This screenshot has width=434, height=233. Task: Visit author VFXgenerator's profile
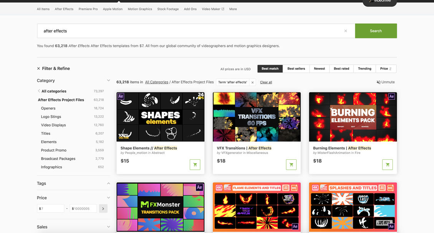tap(232, 153)
